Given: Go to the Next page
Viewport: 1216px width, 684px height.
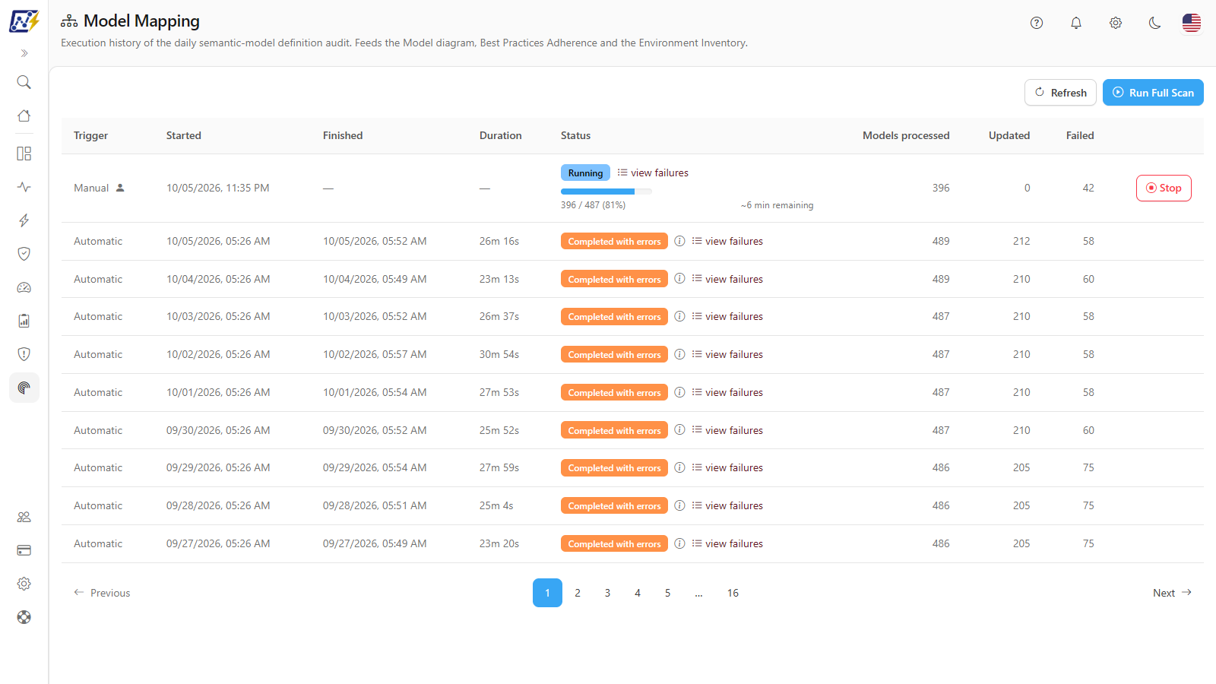Looking at the screenshot, I should pyautogui.click(x=1172, y=593).
